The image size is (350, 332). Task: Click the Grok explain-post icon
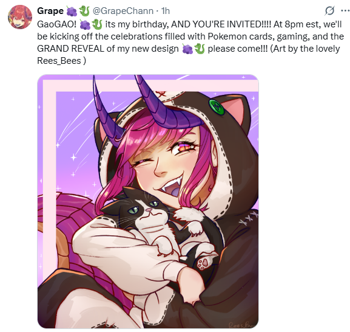[329, 10]
